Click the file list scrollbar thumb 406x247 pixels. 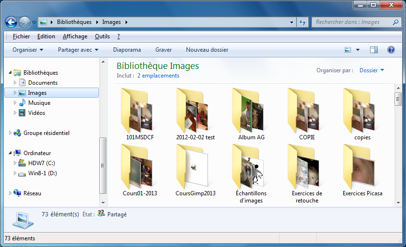coord(398,99)
